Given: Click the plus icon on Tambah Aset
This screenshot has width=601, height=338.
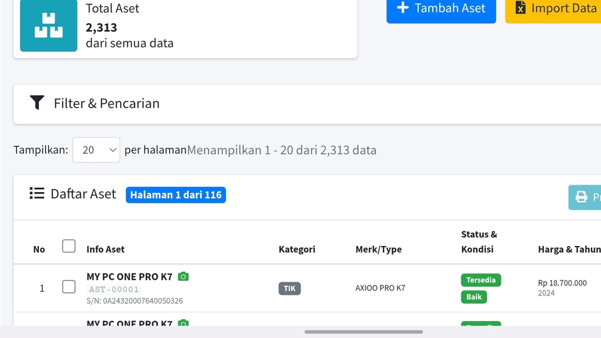Looking at the screenshot, I should point(403,8).
